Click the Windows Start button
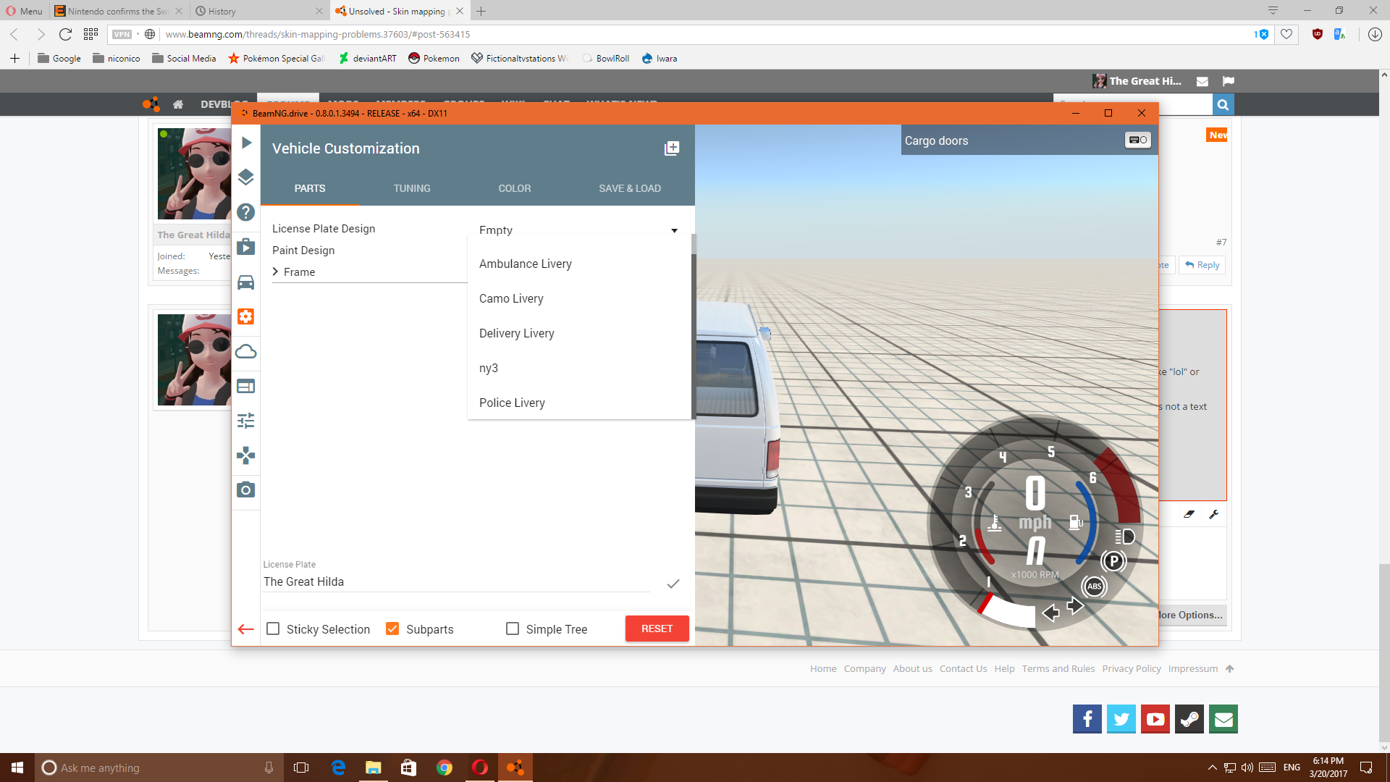The width and height of the screenshot is (1390, 782). (17, 768)
